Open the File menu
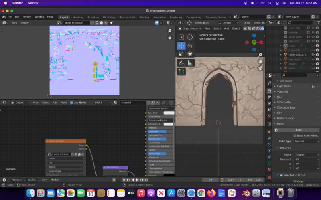This screenshot has width=321, height=200. [10, 17]
